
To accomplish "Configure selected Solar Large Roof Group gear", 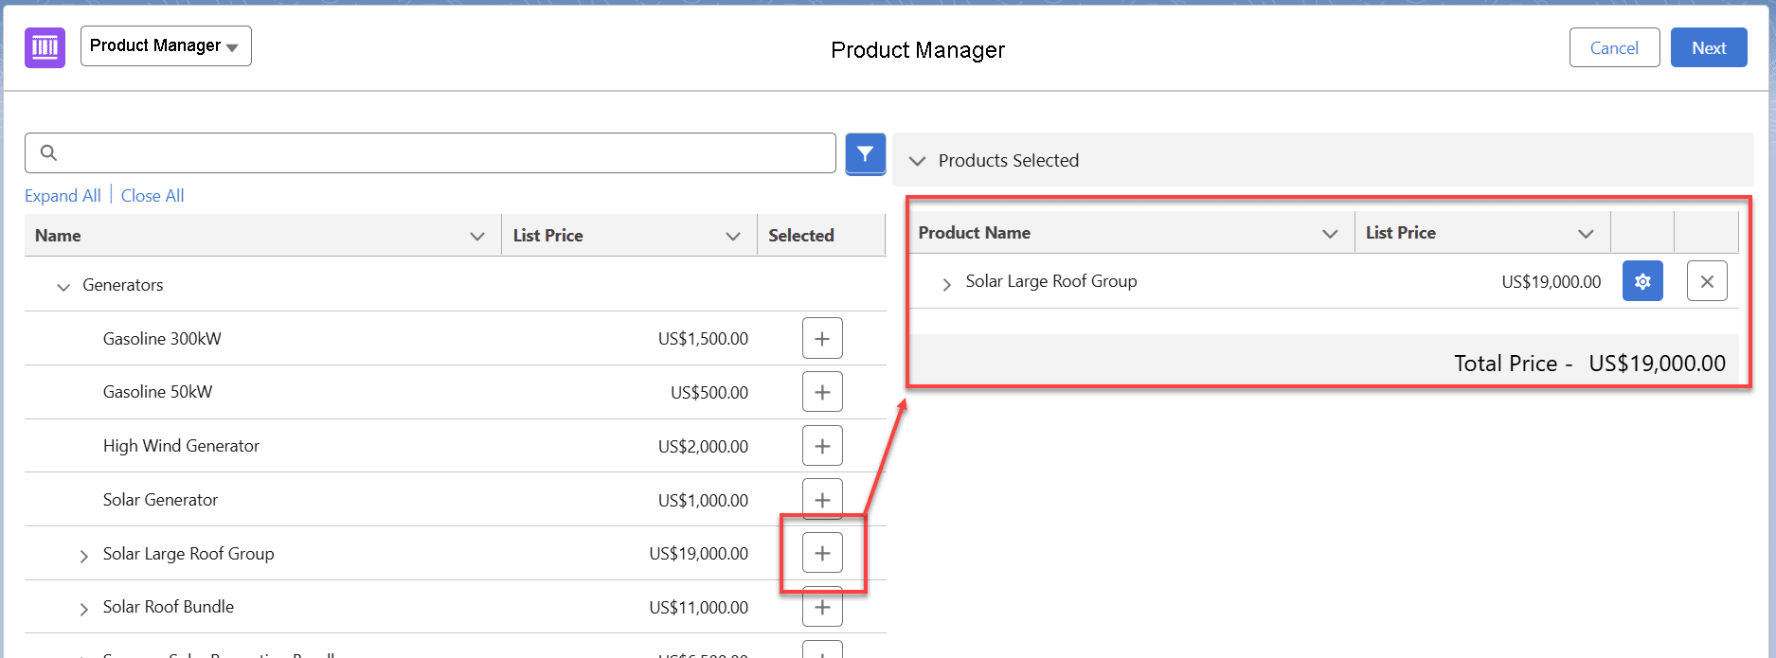I will click(1641, 281).
